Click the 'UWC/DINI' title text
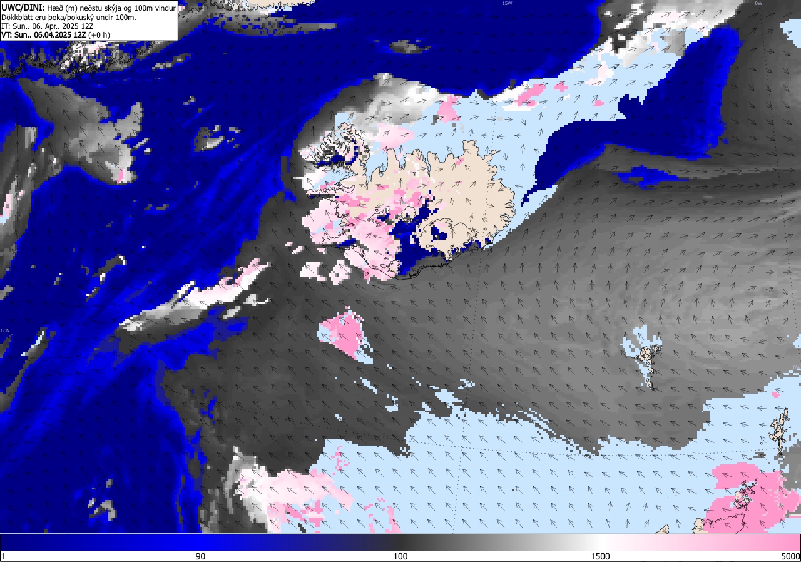Image resolution: width=801 pixels, height=562 pixels. point(22,7)
